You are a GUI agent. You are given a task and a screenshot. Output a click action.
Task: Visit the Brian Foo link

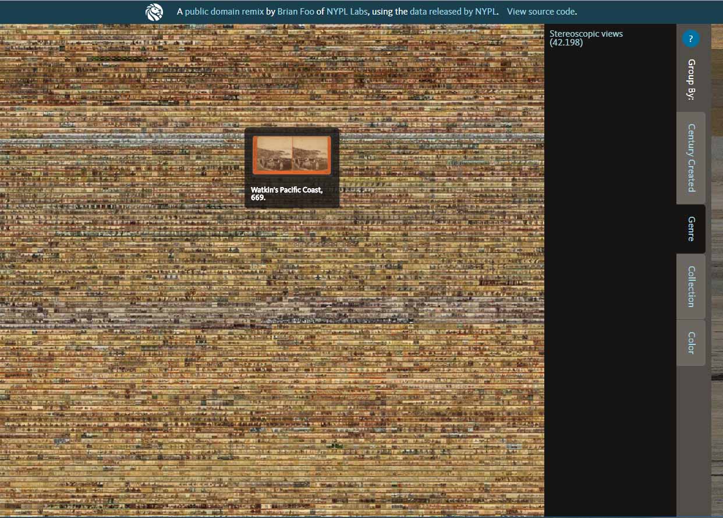[x=295, y=12]
